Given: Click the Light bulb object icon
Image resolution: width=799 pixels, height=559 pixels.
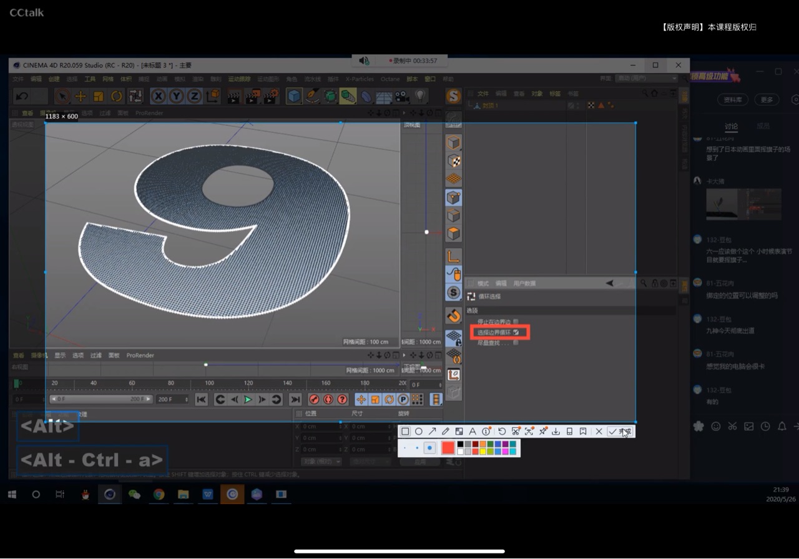Looking at the screenshot, I should tap(420, 96).
